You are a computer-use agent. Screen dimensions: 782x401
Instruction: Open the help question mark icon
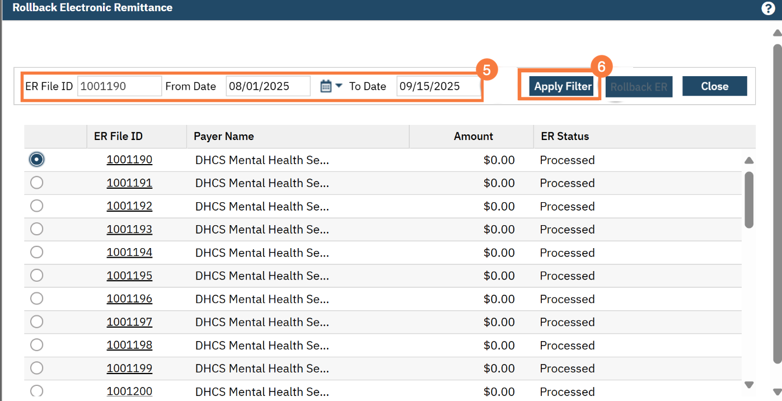(x=767, y=8)
